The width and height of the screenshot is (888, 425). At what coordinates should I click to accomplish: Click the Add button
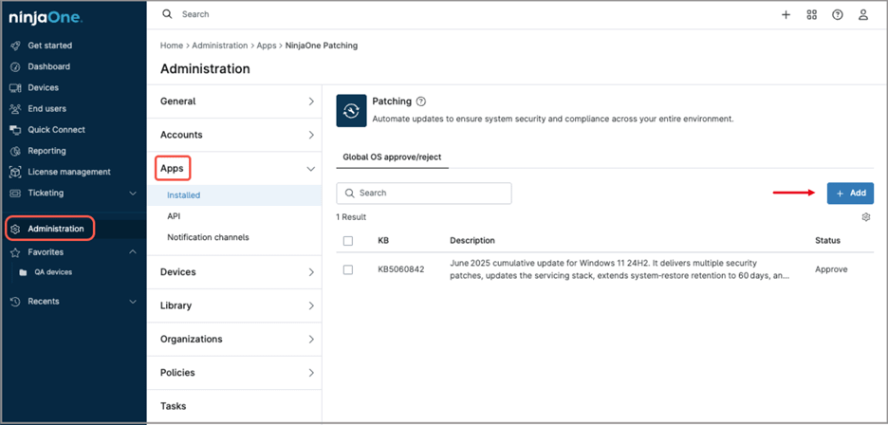point(850,194)
